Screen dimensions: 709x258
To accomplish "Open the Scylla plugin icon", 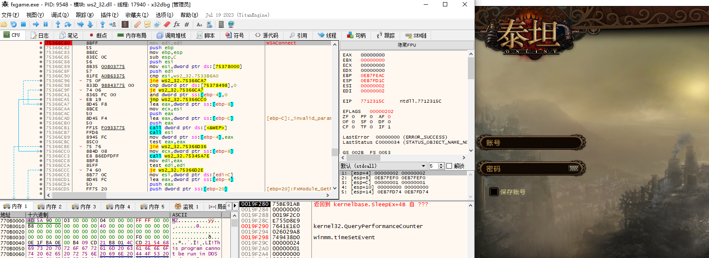I will tap(126, 24).
